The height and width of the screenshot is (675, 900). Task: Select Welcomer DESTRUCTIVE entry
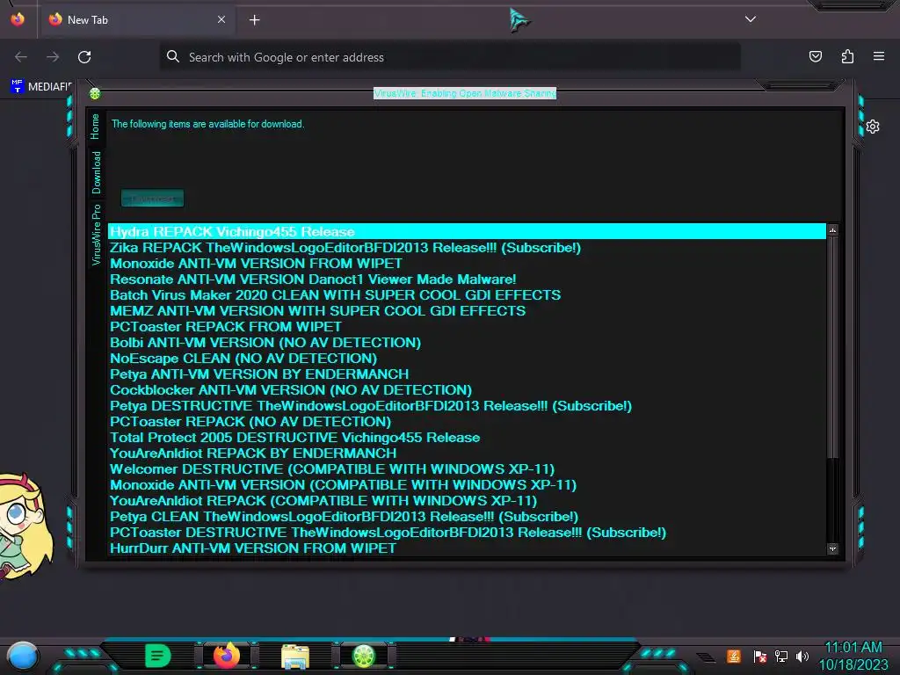pos(467,469)
